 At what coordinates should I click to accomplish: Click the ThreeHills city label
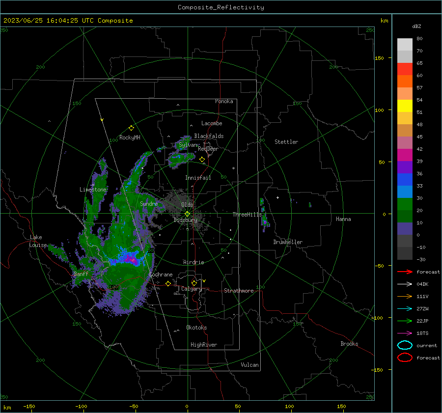pyautogui.click(x=247, y=215)
